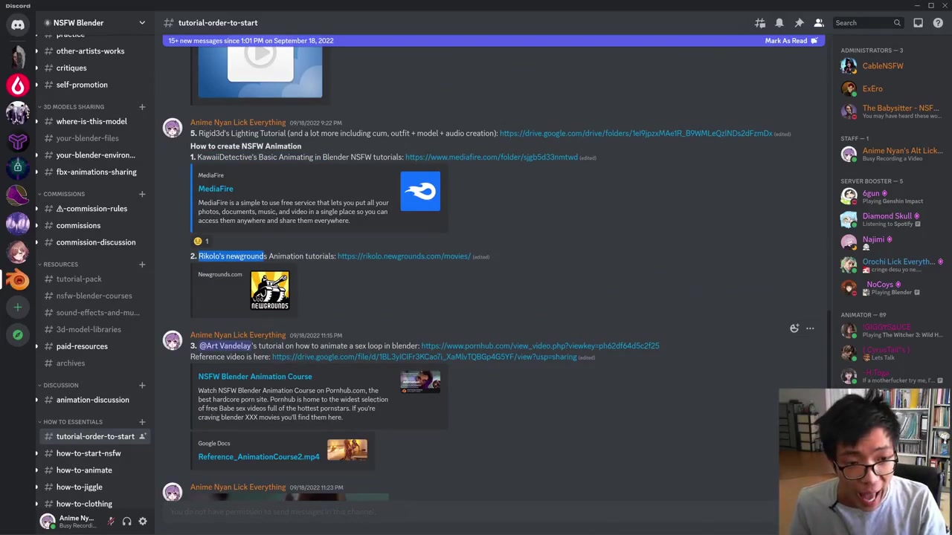Open Notification Settings bell icon
Viewport: 952px width, 535px height.
tap(779, 23)
